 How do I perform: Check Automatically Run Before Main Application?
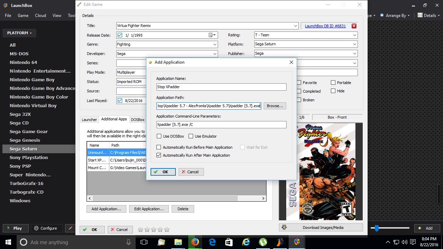(159, 147)
